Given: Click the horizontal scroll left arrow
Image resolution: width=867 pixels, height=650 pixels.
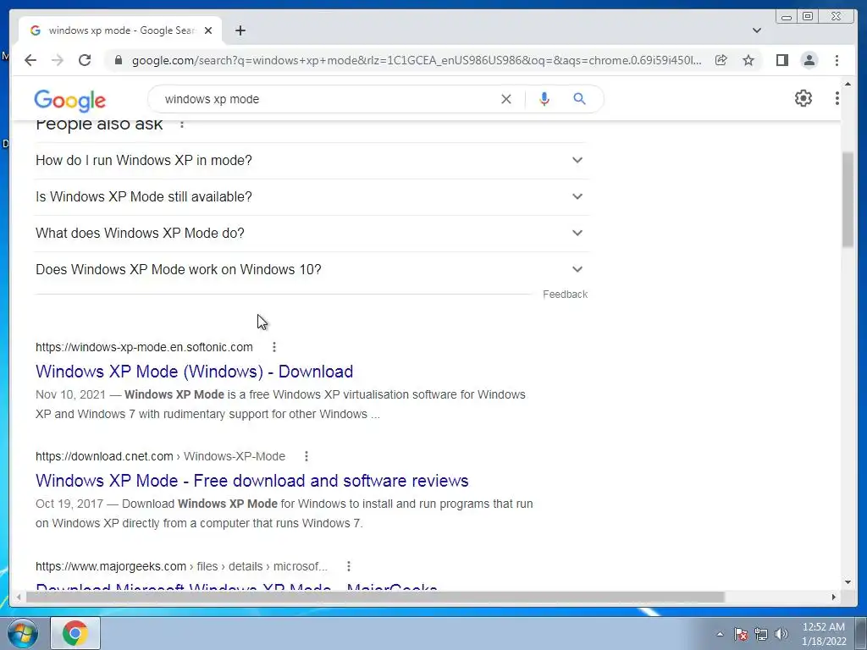Looking at the screenshot, I should click(19, 598).
